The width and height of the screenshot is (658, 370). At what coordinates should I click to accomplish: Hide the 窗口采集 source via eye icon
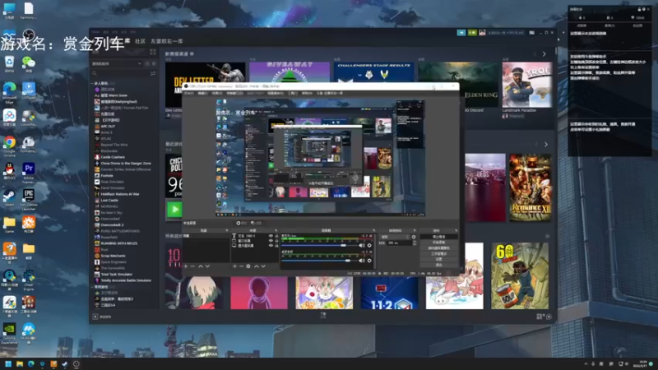(271, 241)
